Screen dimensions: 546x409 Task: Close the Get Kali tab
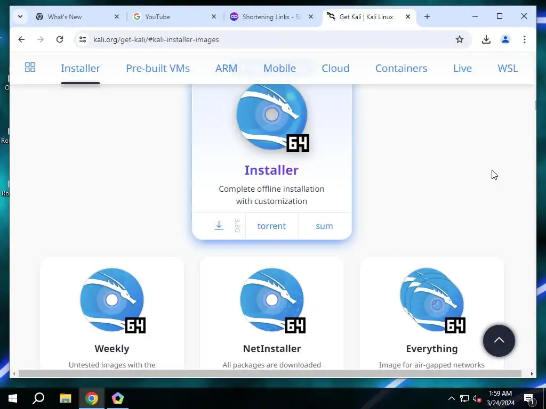408,17
